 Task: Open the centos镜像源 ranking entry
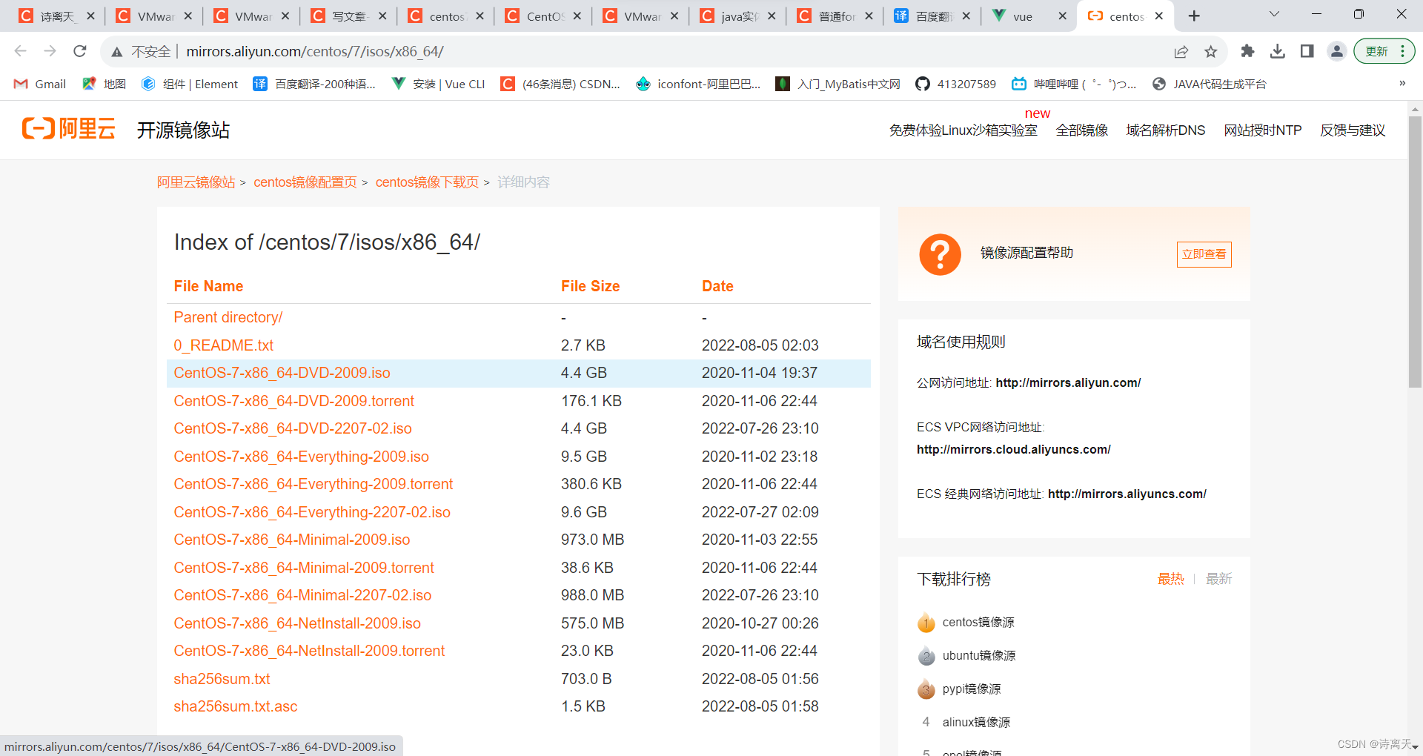coord(978,623)
